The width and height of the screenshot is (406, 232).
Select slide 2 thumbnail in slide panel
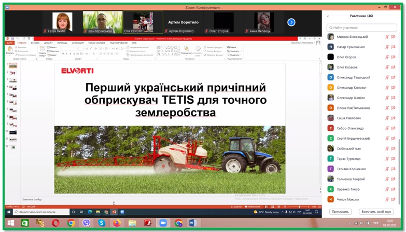13,73
